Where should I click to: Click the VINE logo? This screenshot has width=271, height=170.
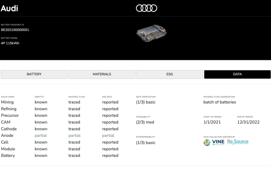pos(214,142)
